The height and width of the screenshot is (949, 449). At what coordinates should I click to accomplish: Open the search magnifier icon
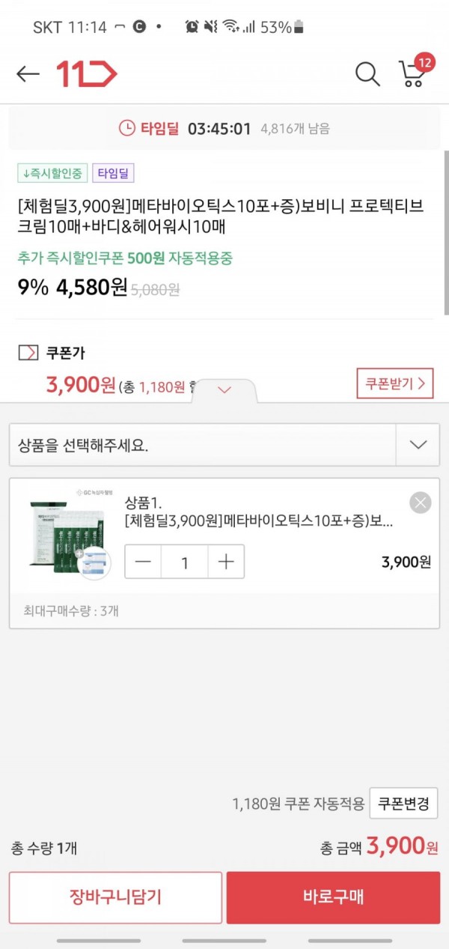[367, 73]
